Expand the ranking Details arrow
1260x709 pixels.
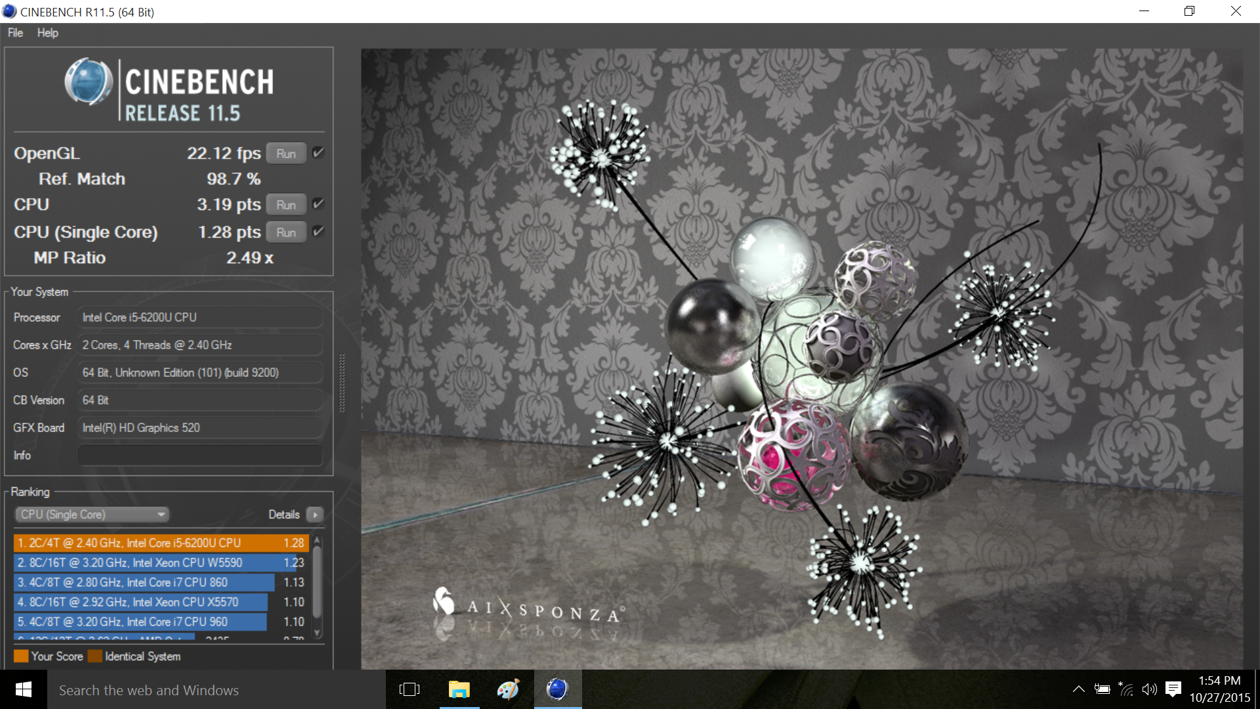coord(315,515)
